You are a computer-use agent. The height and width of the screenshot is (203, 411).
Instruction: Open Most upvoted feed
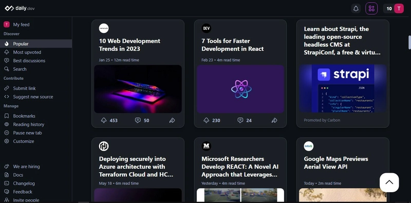[x=27, y=52]
